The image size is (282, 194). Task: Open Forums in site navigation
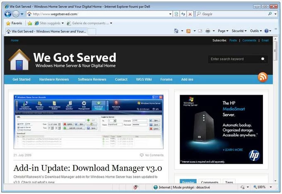point(166,79)
